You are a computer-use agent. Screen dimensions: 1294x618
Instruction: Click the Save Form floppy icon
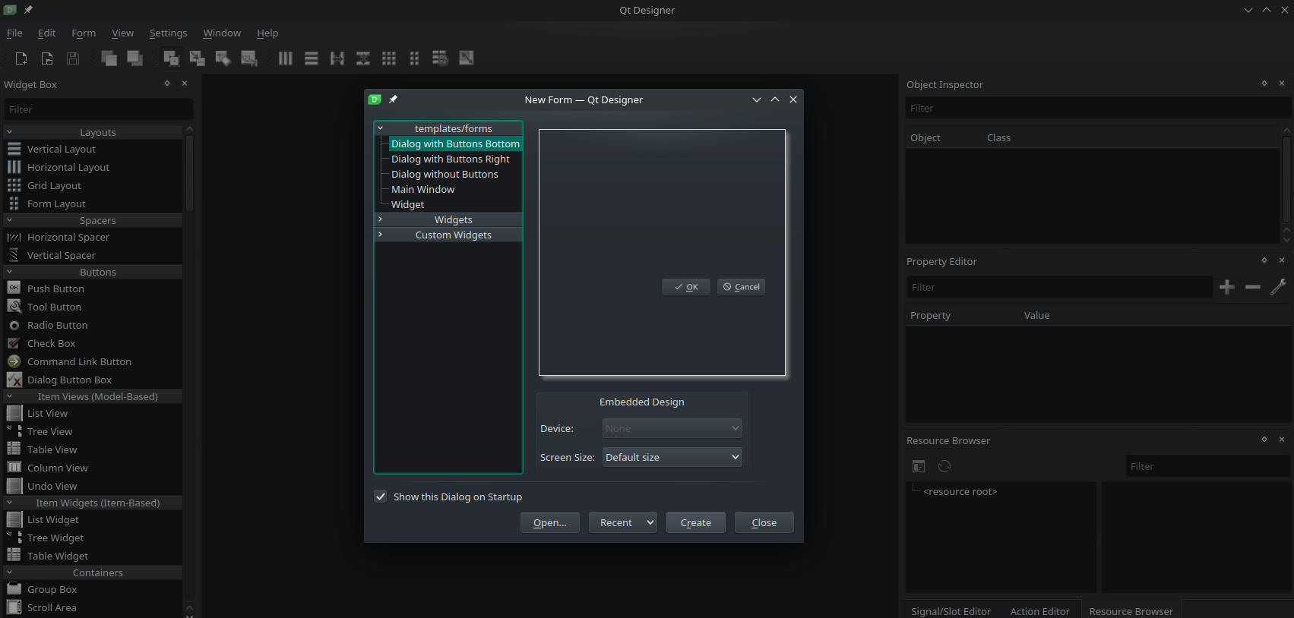pyautogui.click(x=73, y=58)
